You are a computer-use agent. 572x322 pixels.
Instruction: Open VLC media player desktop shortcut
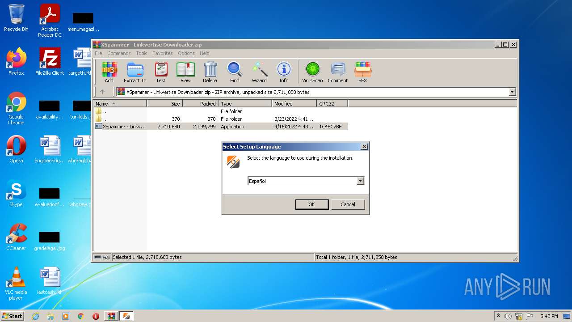tap(16, 284)
